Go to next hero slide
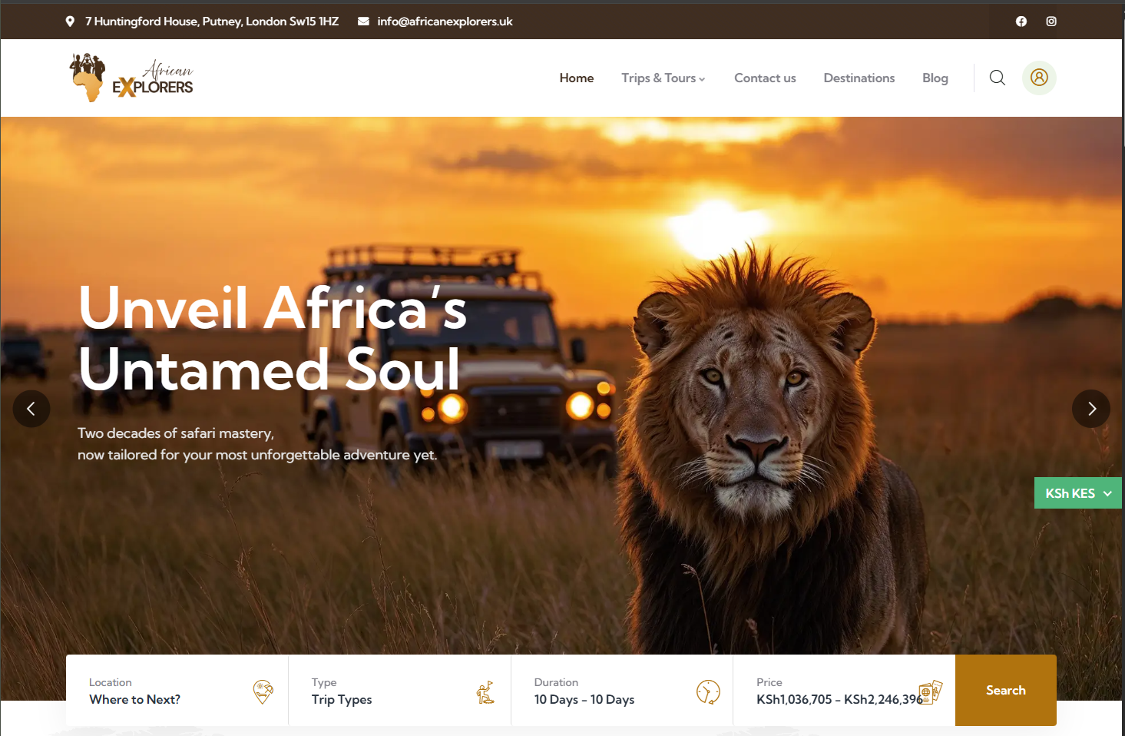 pos(1091,409)
